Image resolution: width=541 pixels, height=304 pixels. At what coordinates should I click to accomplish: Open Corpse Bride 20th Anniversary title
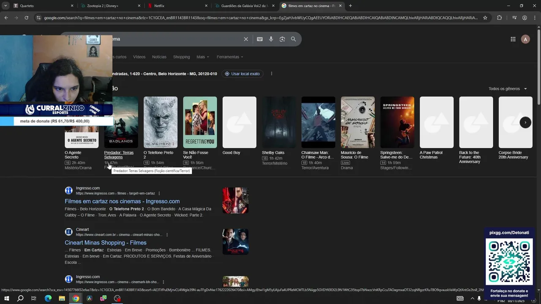pyautogui.click(x=513, y=155)
